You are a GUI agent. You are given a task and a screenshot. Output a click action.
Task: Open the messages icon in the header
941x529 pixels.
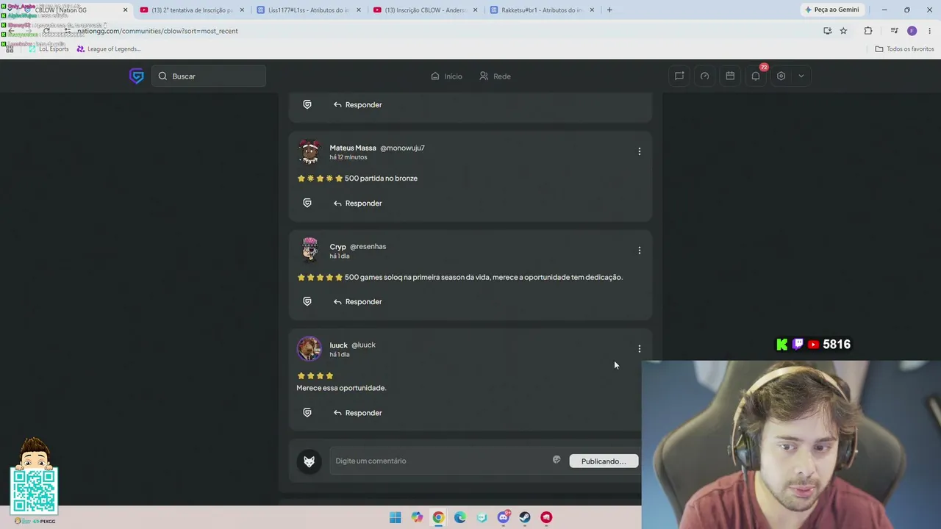click(x=679, y=76)
